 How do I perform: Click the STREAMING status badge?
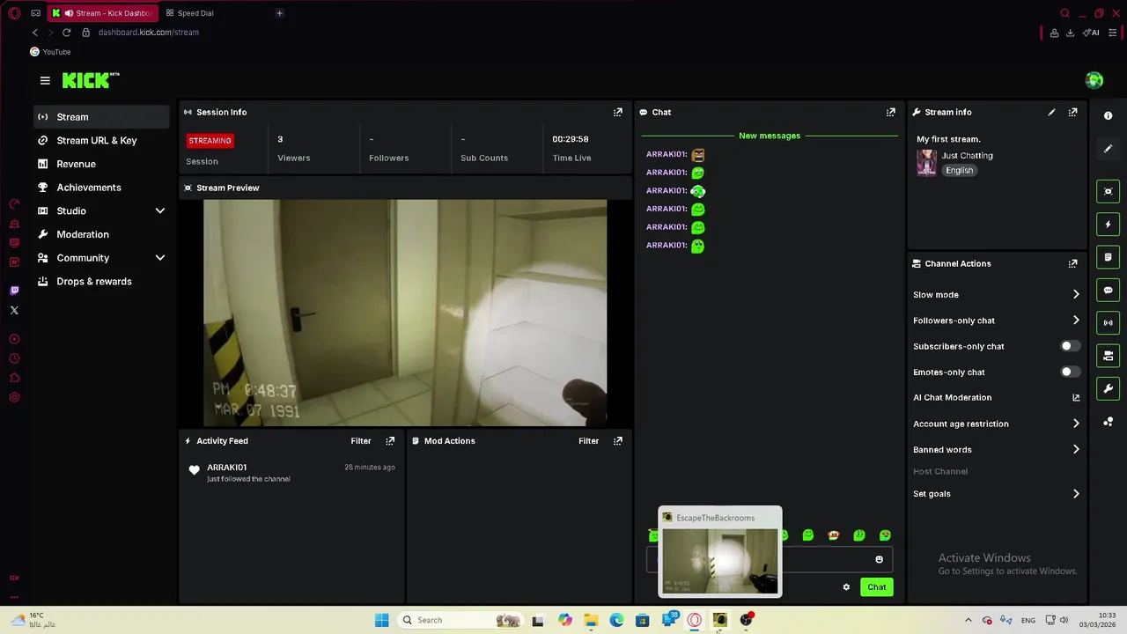(210, 141)
